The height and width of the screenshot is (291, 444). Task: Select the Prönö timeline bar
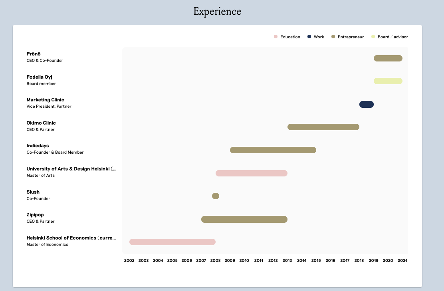coord(388,58)
